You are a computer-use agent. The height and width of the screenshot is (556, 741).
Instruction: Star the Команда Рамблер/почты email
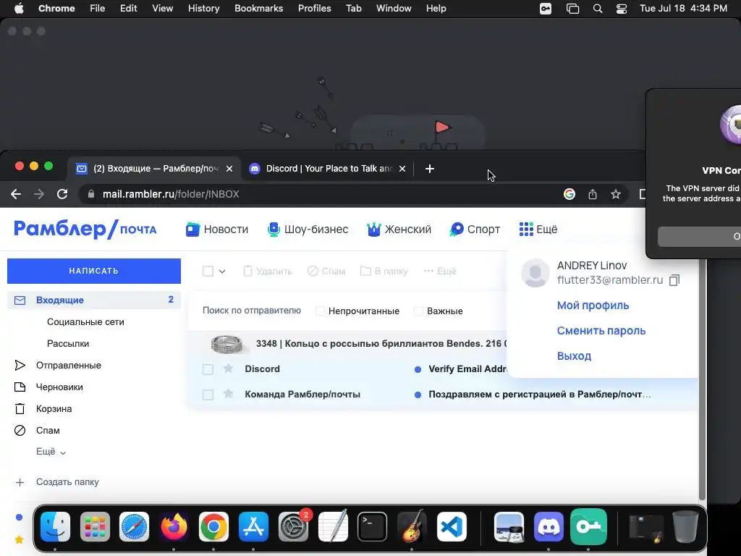coord(228,394)
